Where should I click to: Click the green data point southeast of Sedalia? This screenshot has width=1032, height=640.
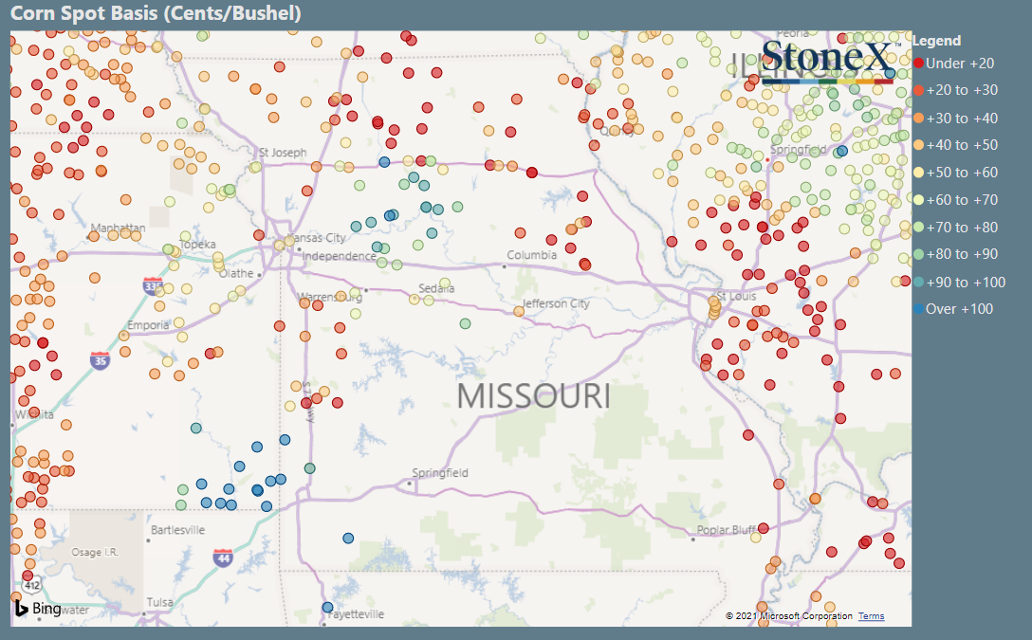466,323
